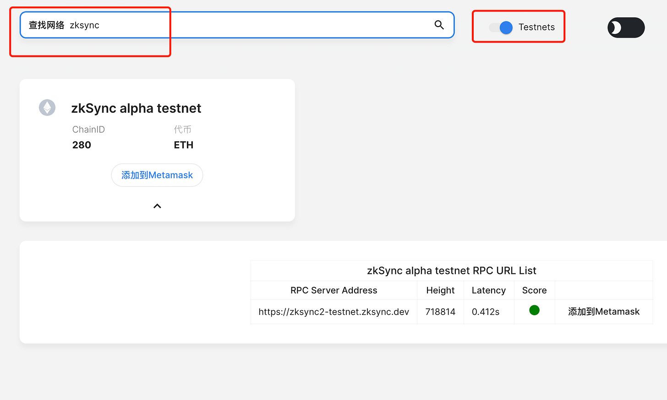Click the zkSync alpha testnet RPC URL List heading

(x=451, y=270)
